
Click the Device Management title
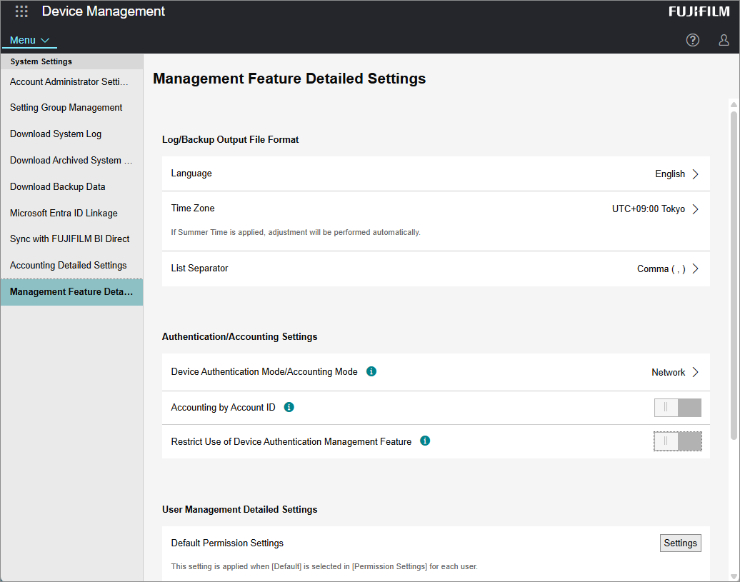104,11
